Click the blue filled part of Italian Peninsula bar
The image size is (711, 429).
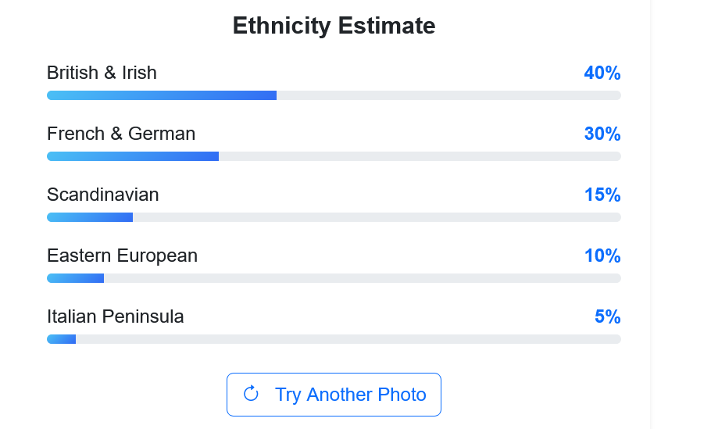(61, 339)
